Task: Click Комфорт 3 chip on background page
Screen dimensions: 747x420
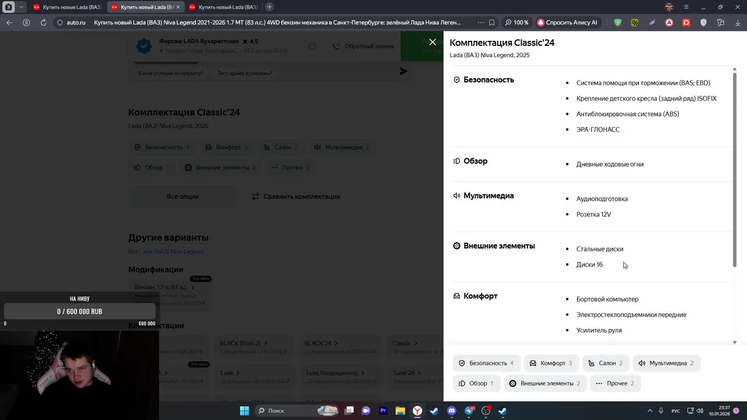Action: pyautogui.click(x=226, y=148)
